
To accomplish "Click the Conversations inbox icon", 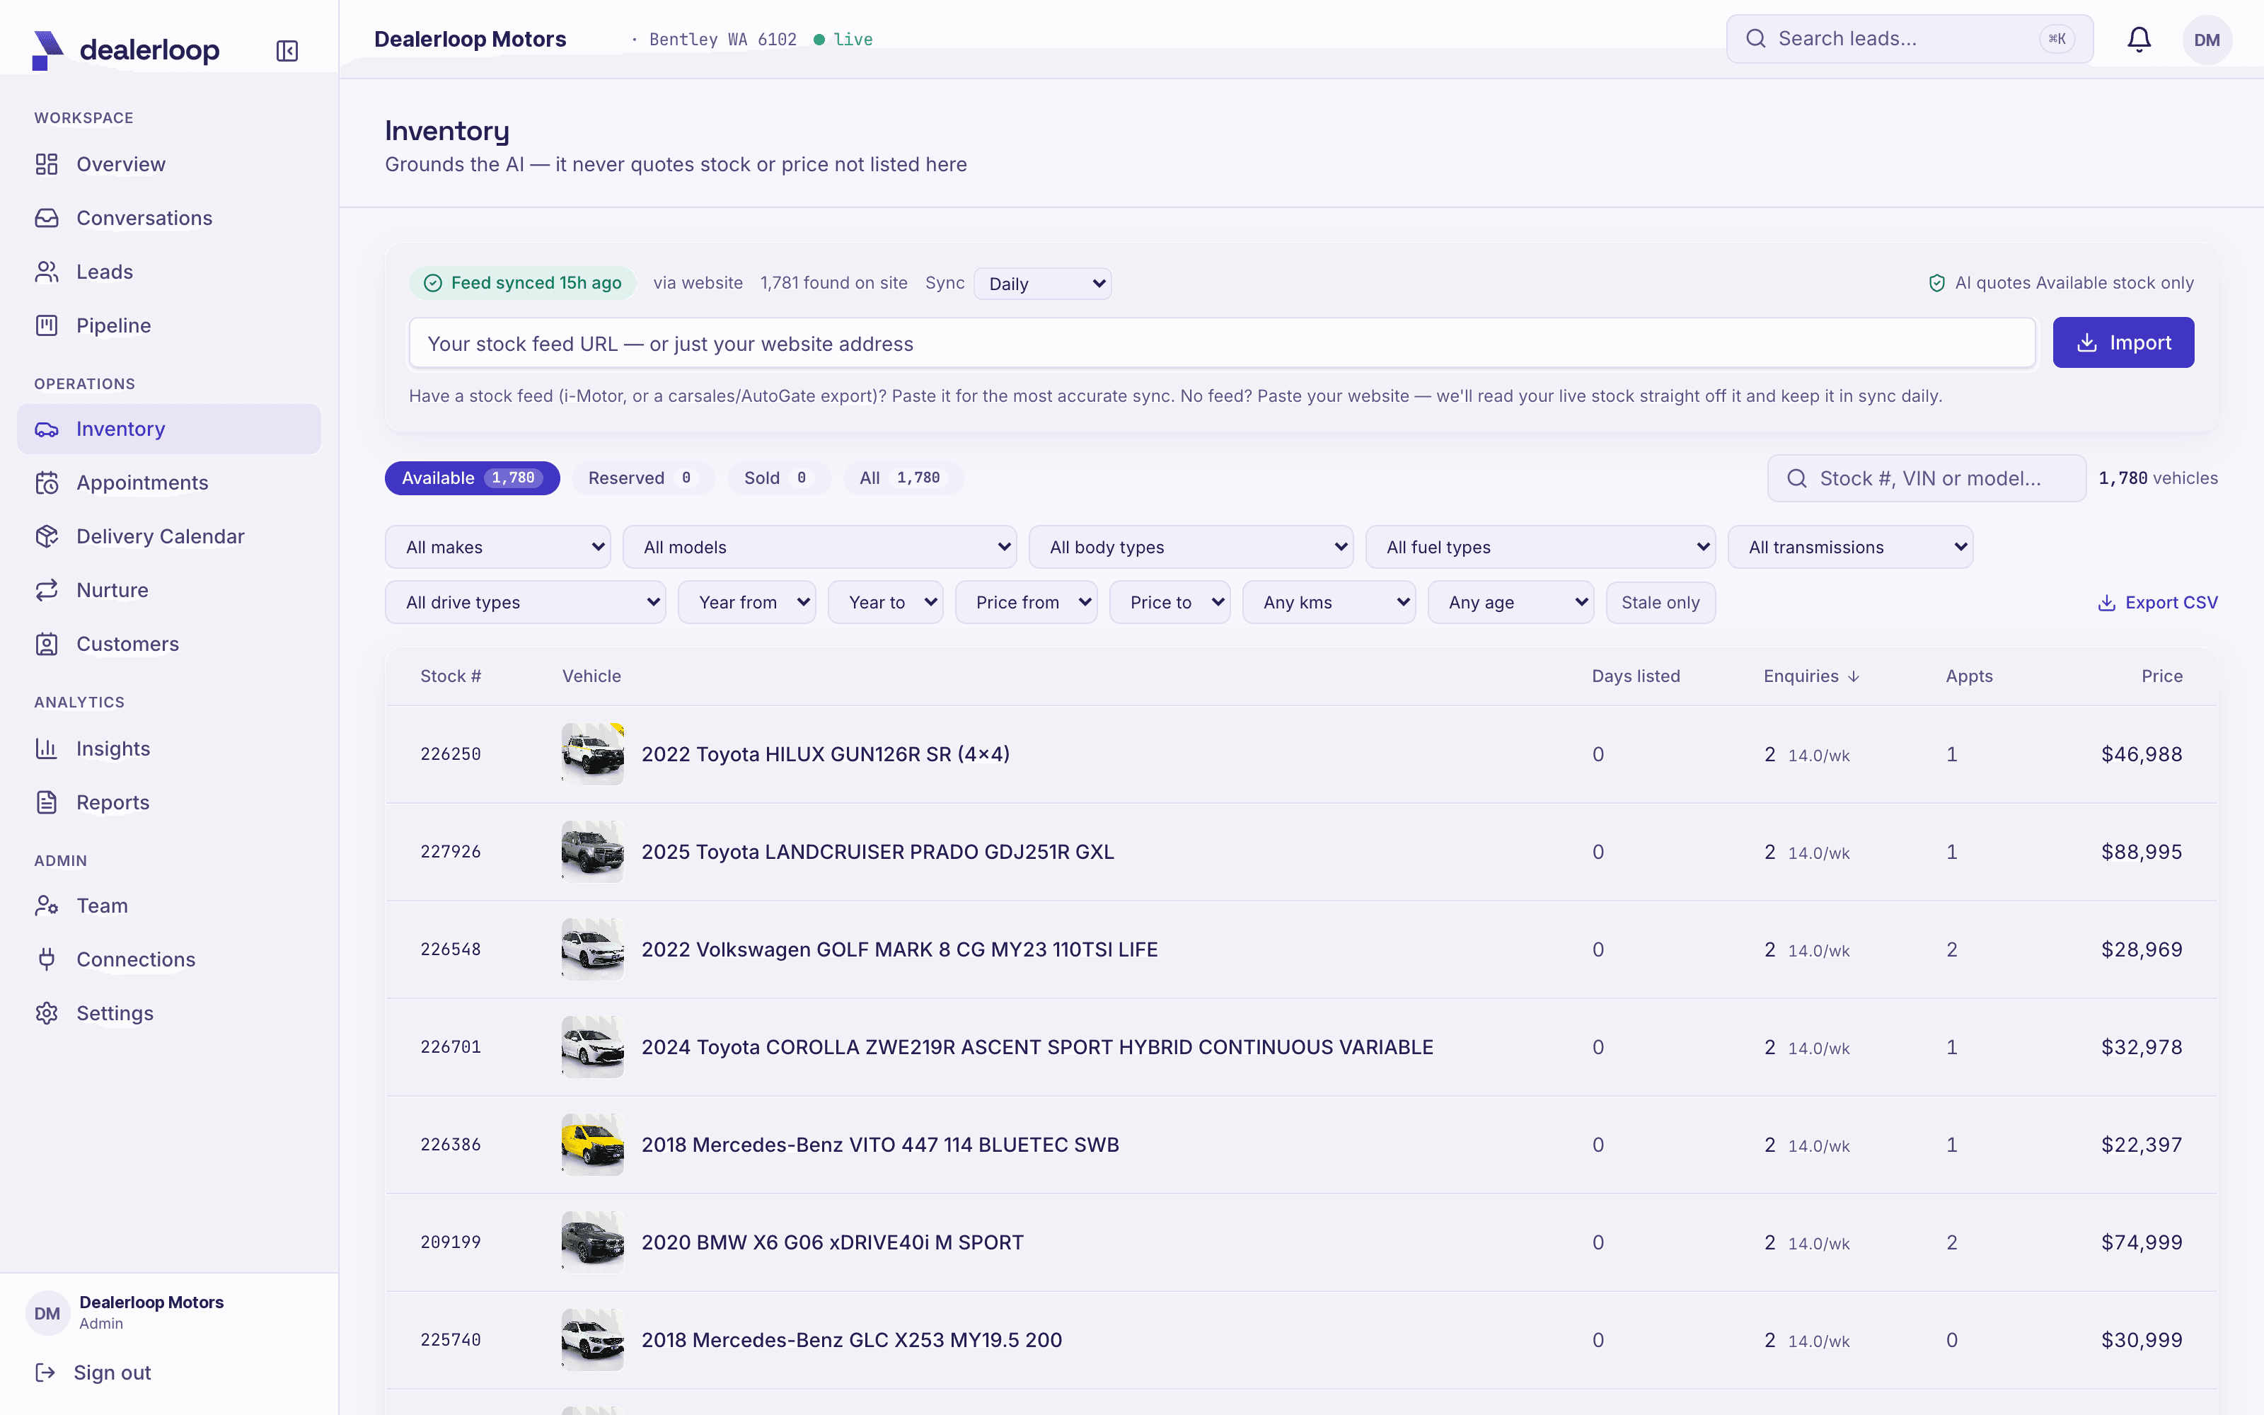I will point(47,218).
